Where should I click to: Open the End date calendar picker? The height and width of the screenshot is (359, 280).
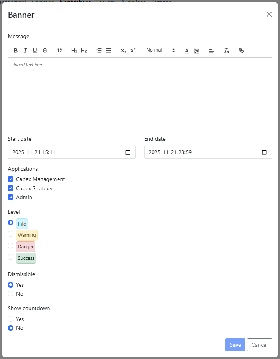point(264,152)
